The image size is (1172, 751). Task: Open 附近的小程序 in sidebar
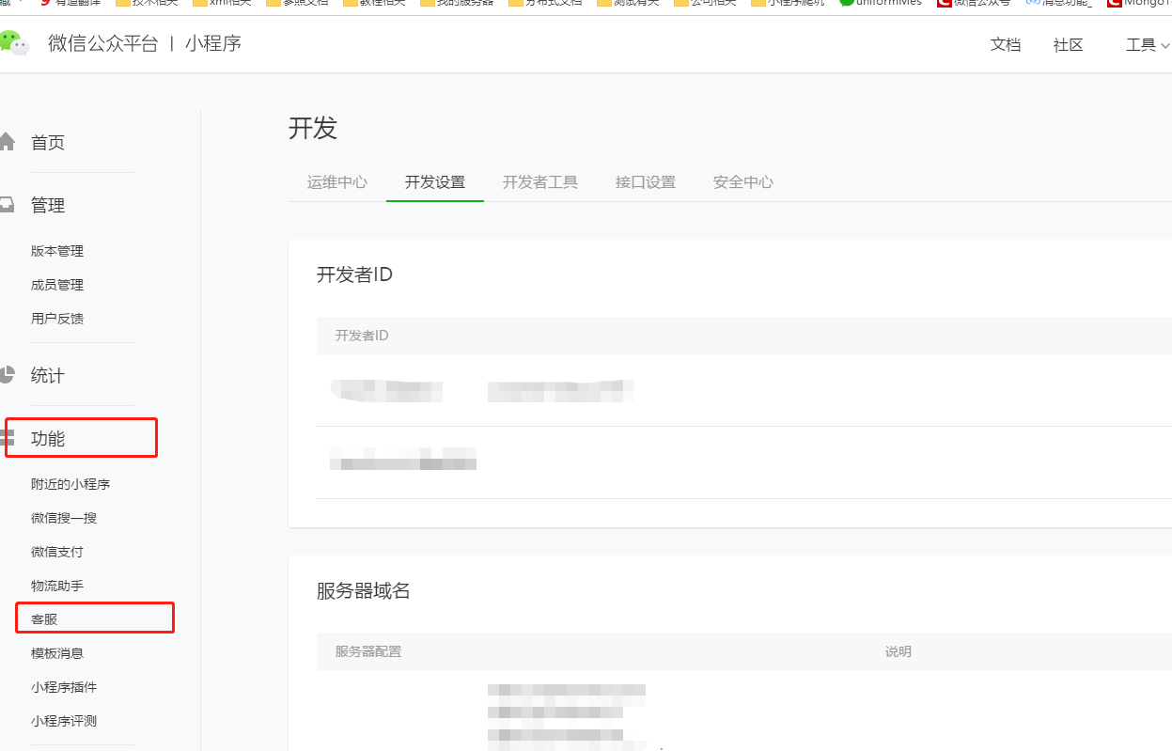70,484
